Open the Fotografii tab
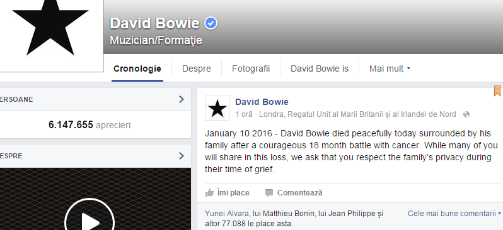 pyautogui.click(x=251, y=68)
